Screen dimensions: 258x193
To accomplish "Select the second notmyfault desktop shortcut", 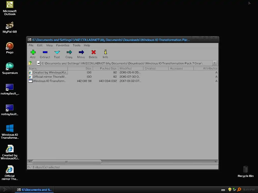I will 10,110.
